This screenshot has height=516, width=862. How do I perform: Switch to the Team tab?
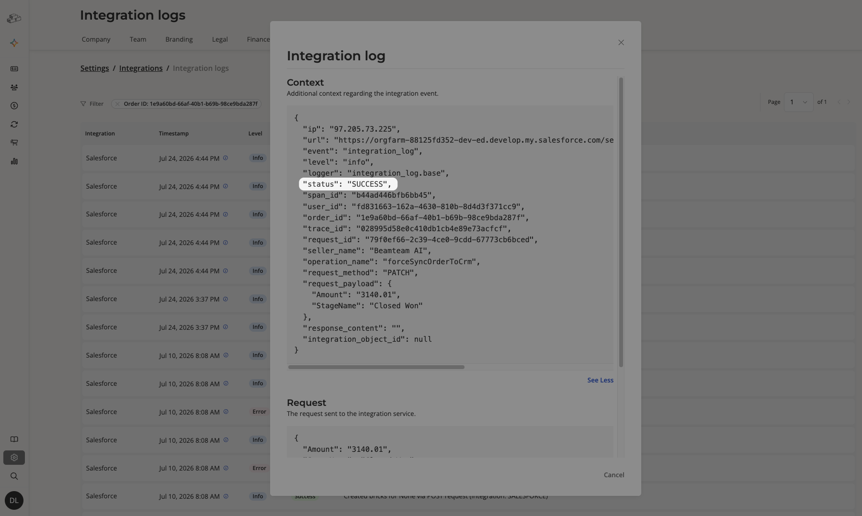click(x=138, y=39)
